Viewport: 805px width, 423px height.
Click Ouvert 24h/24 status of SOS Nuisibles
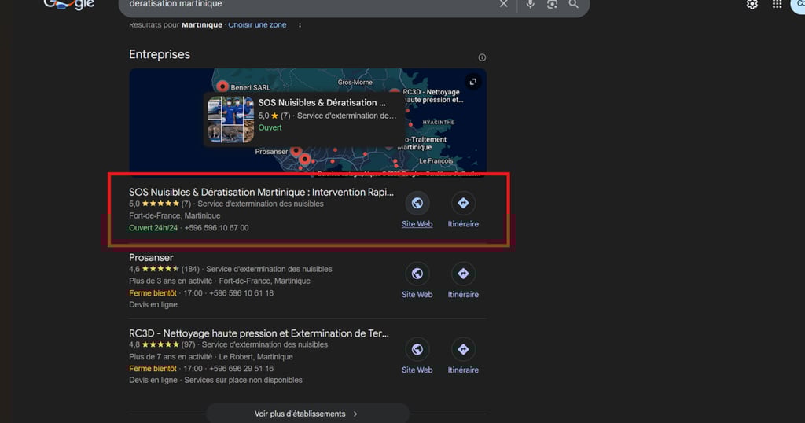(x=153, y=228)
